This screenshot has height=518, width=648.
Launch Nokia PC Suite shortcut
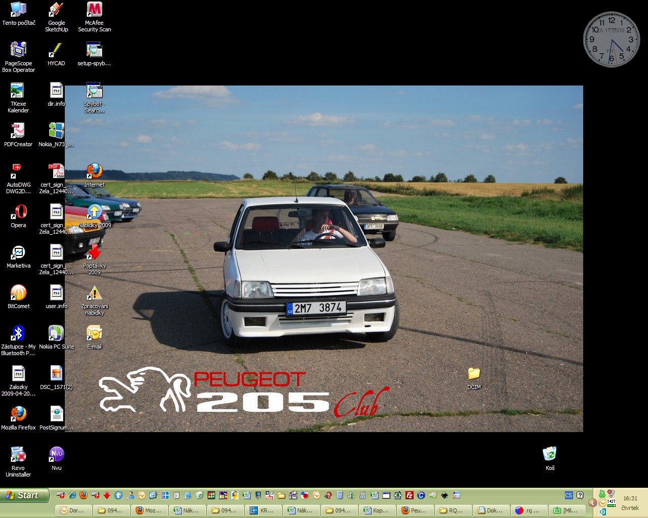tap(56, 333)
